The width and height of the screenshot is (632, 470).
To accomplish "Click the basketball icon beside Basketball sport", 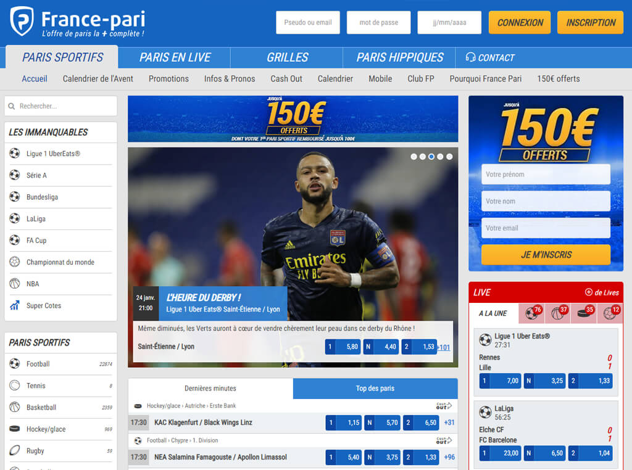I will pos(15,408).
